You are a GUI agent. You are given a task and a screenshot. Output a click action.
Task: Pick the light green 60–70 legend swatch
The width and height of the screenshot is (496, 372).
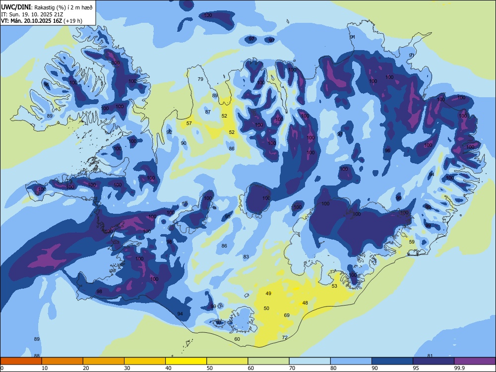268,361
